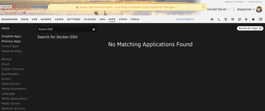The image size is (265, 111).
Task: Open the web terminal icon
Action: 219,19
